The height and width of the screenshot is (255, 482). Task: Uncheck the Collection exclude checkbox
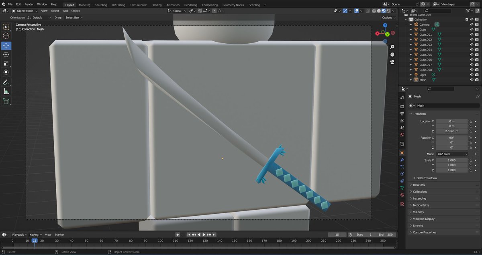pos(467,19)
